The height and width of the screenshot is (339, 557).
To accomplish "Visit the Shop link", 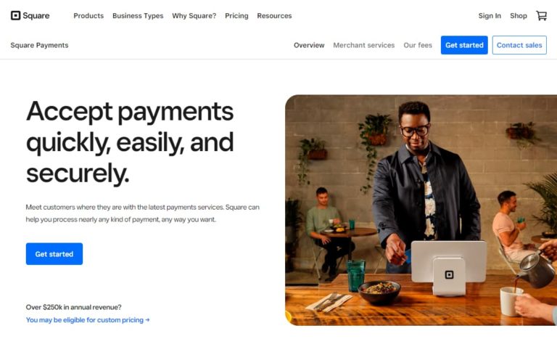I will pyautogui.click(x=519, y=16).
